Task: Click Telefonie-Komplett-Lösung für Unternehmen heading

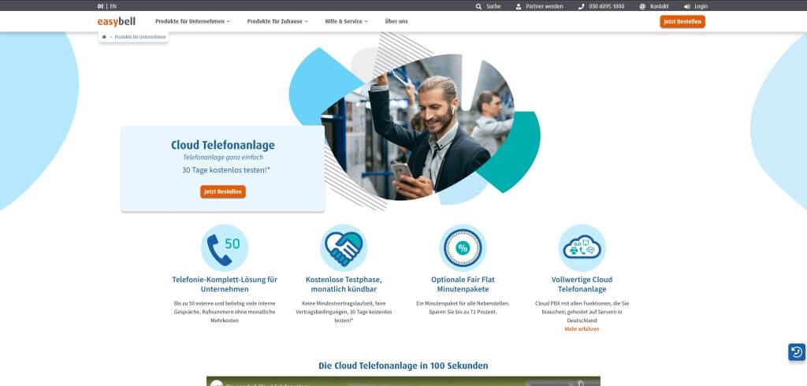Action: [x=225, y=284]
